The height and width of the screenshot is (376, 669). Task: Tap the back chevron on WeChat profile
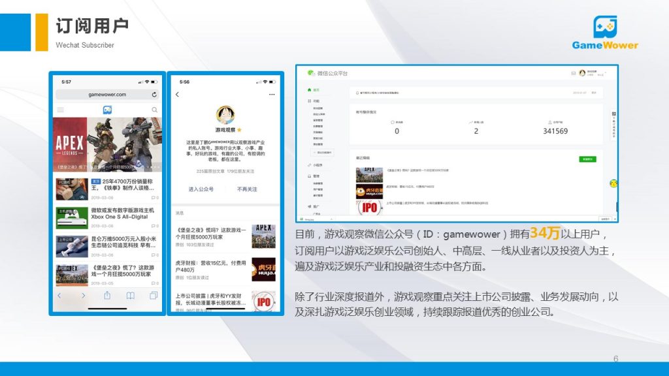pos(178,94)
